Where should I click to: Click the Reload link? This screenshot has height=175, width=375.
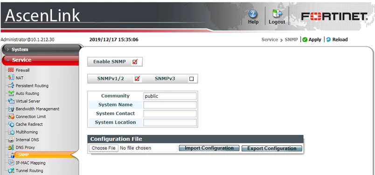pos(340,40)
